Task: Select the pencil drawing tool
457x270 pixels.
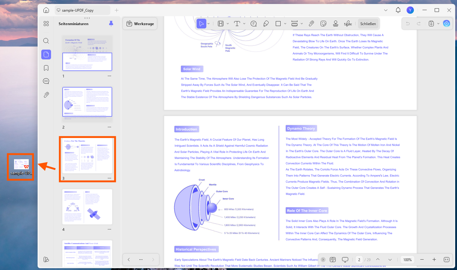Action: tap(266, 24)
